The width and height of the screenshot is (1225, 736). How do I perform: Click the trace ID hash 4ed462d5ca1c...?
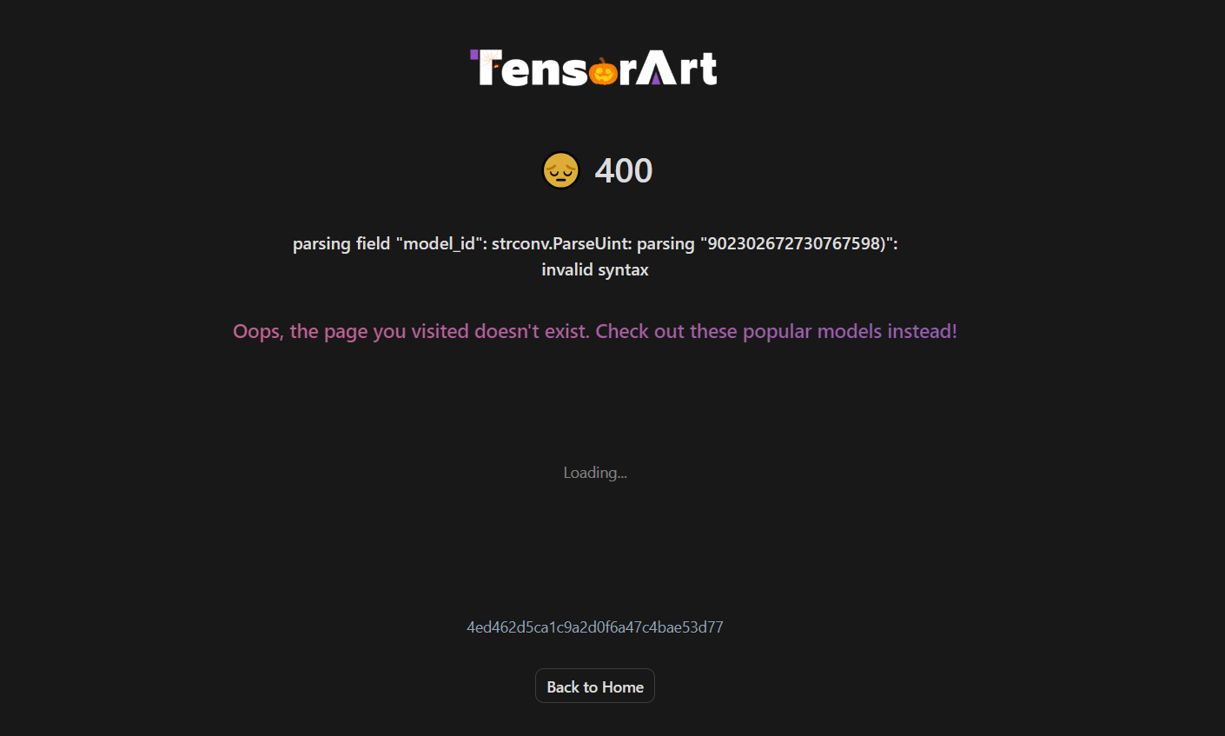tap(595, 627)
